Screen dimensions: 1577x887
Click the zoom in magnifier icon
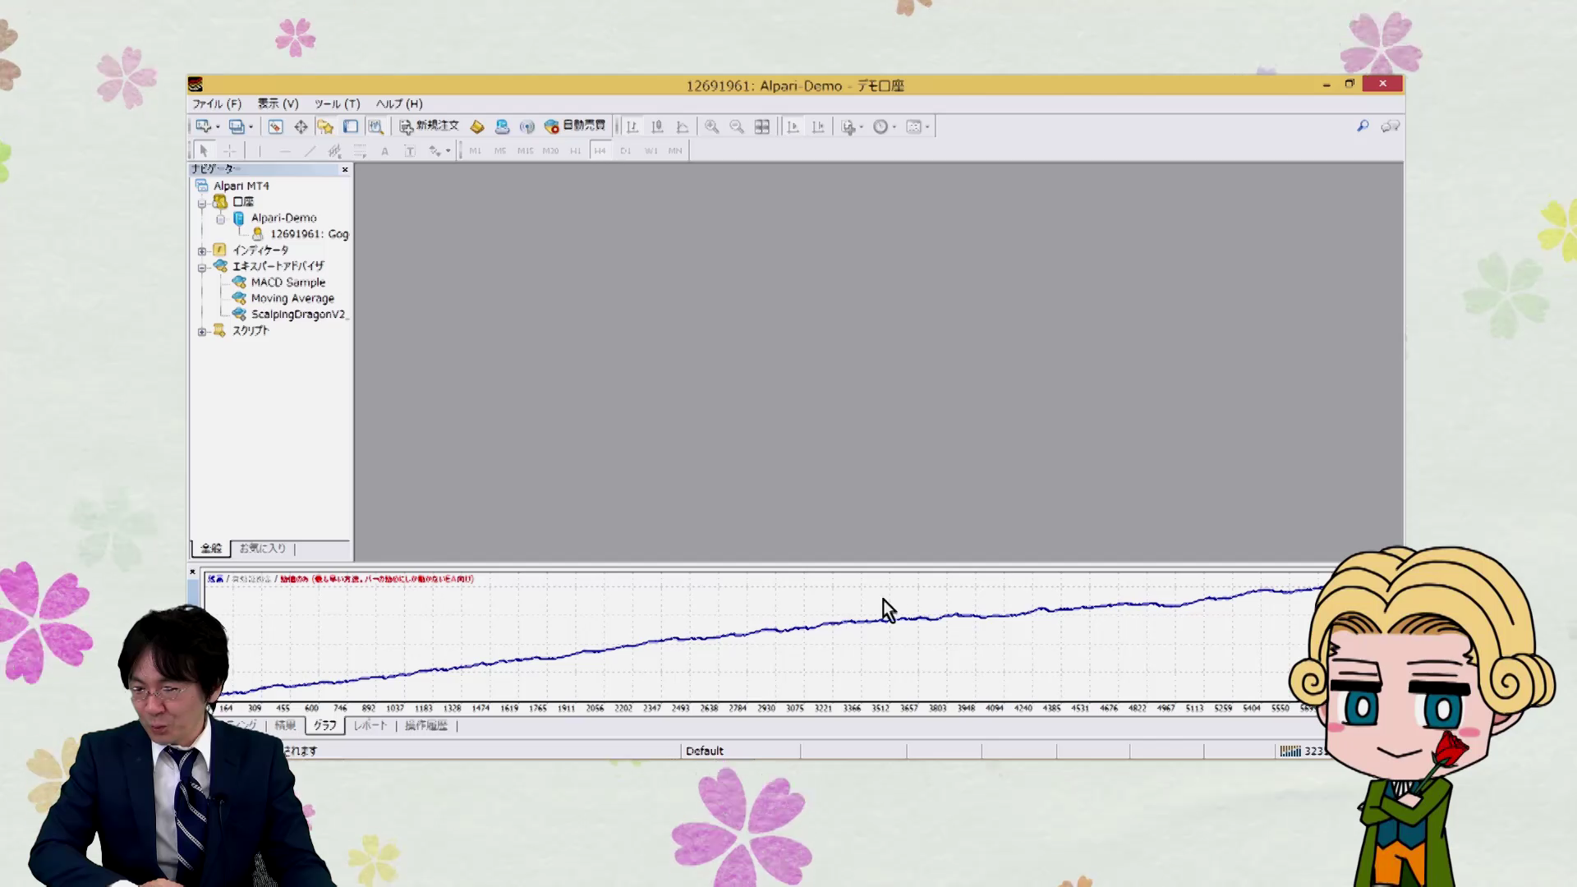coord(711,126)
